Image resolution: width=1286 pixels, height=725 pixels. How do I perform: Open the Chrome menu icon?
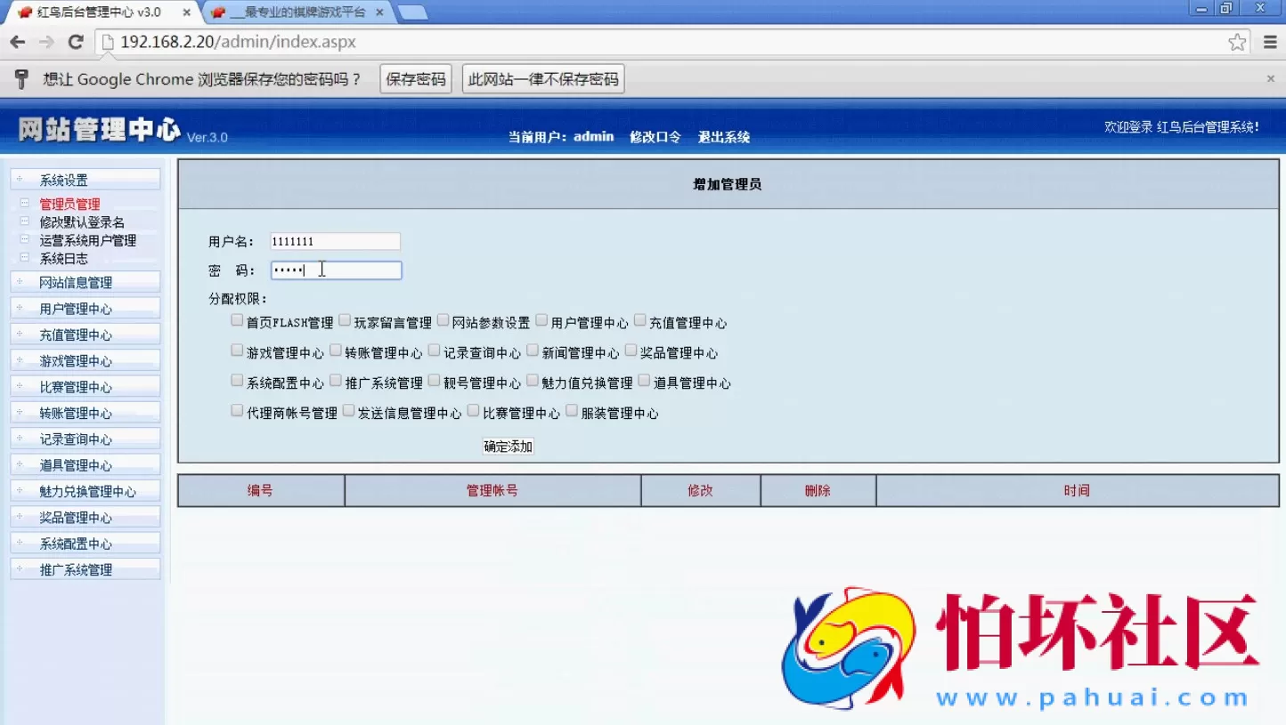tap(1270, 41)
